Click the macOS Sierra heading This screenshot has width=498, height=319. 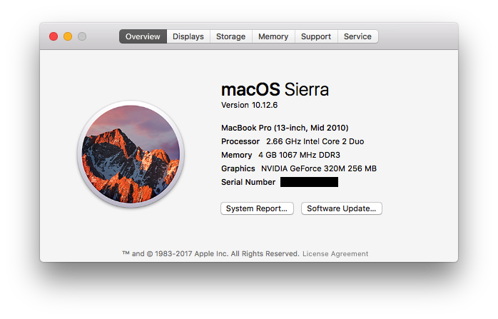point(275,89)
